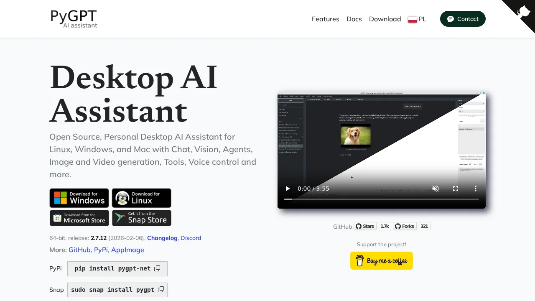
Task: Go to Docs in navigation
Action: point(354,19)
